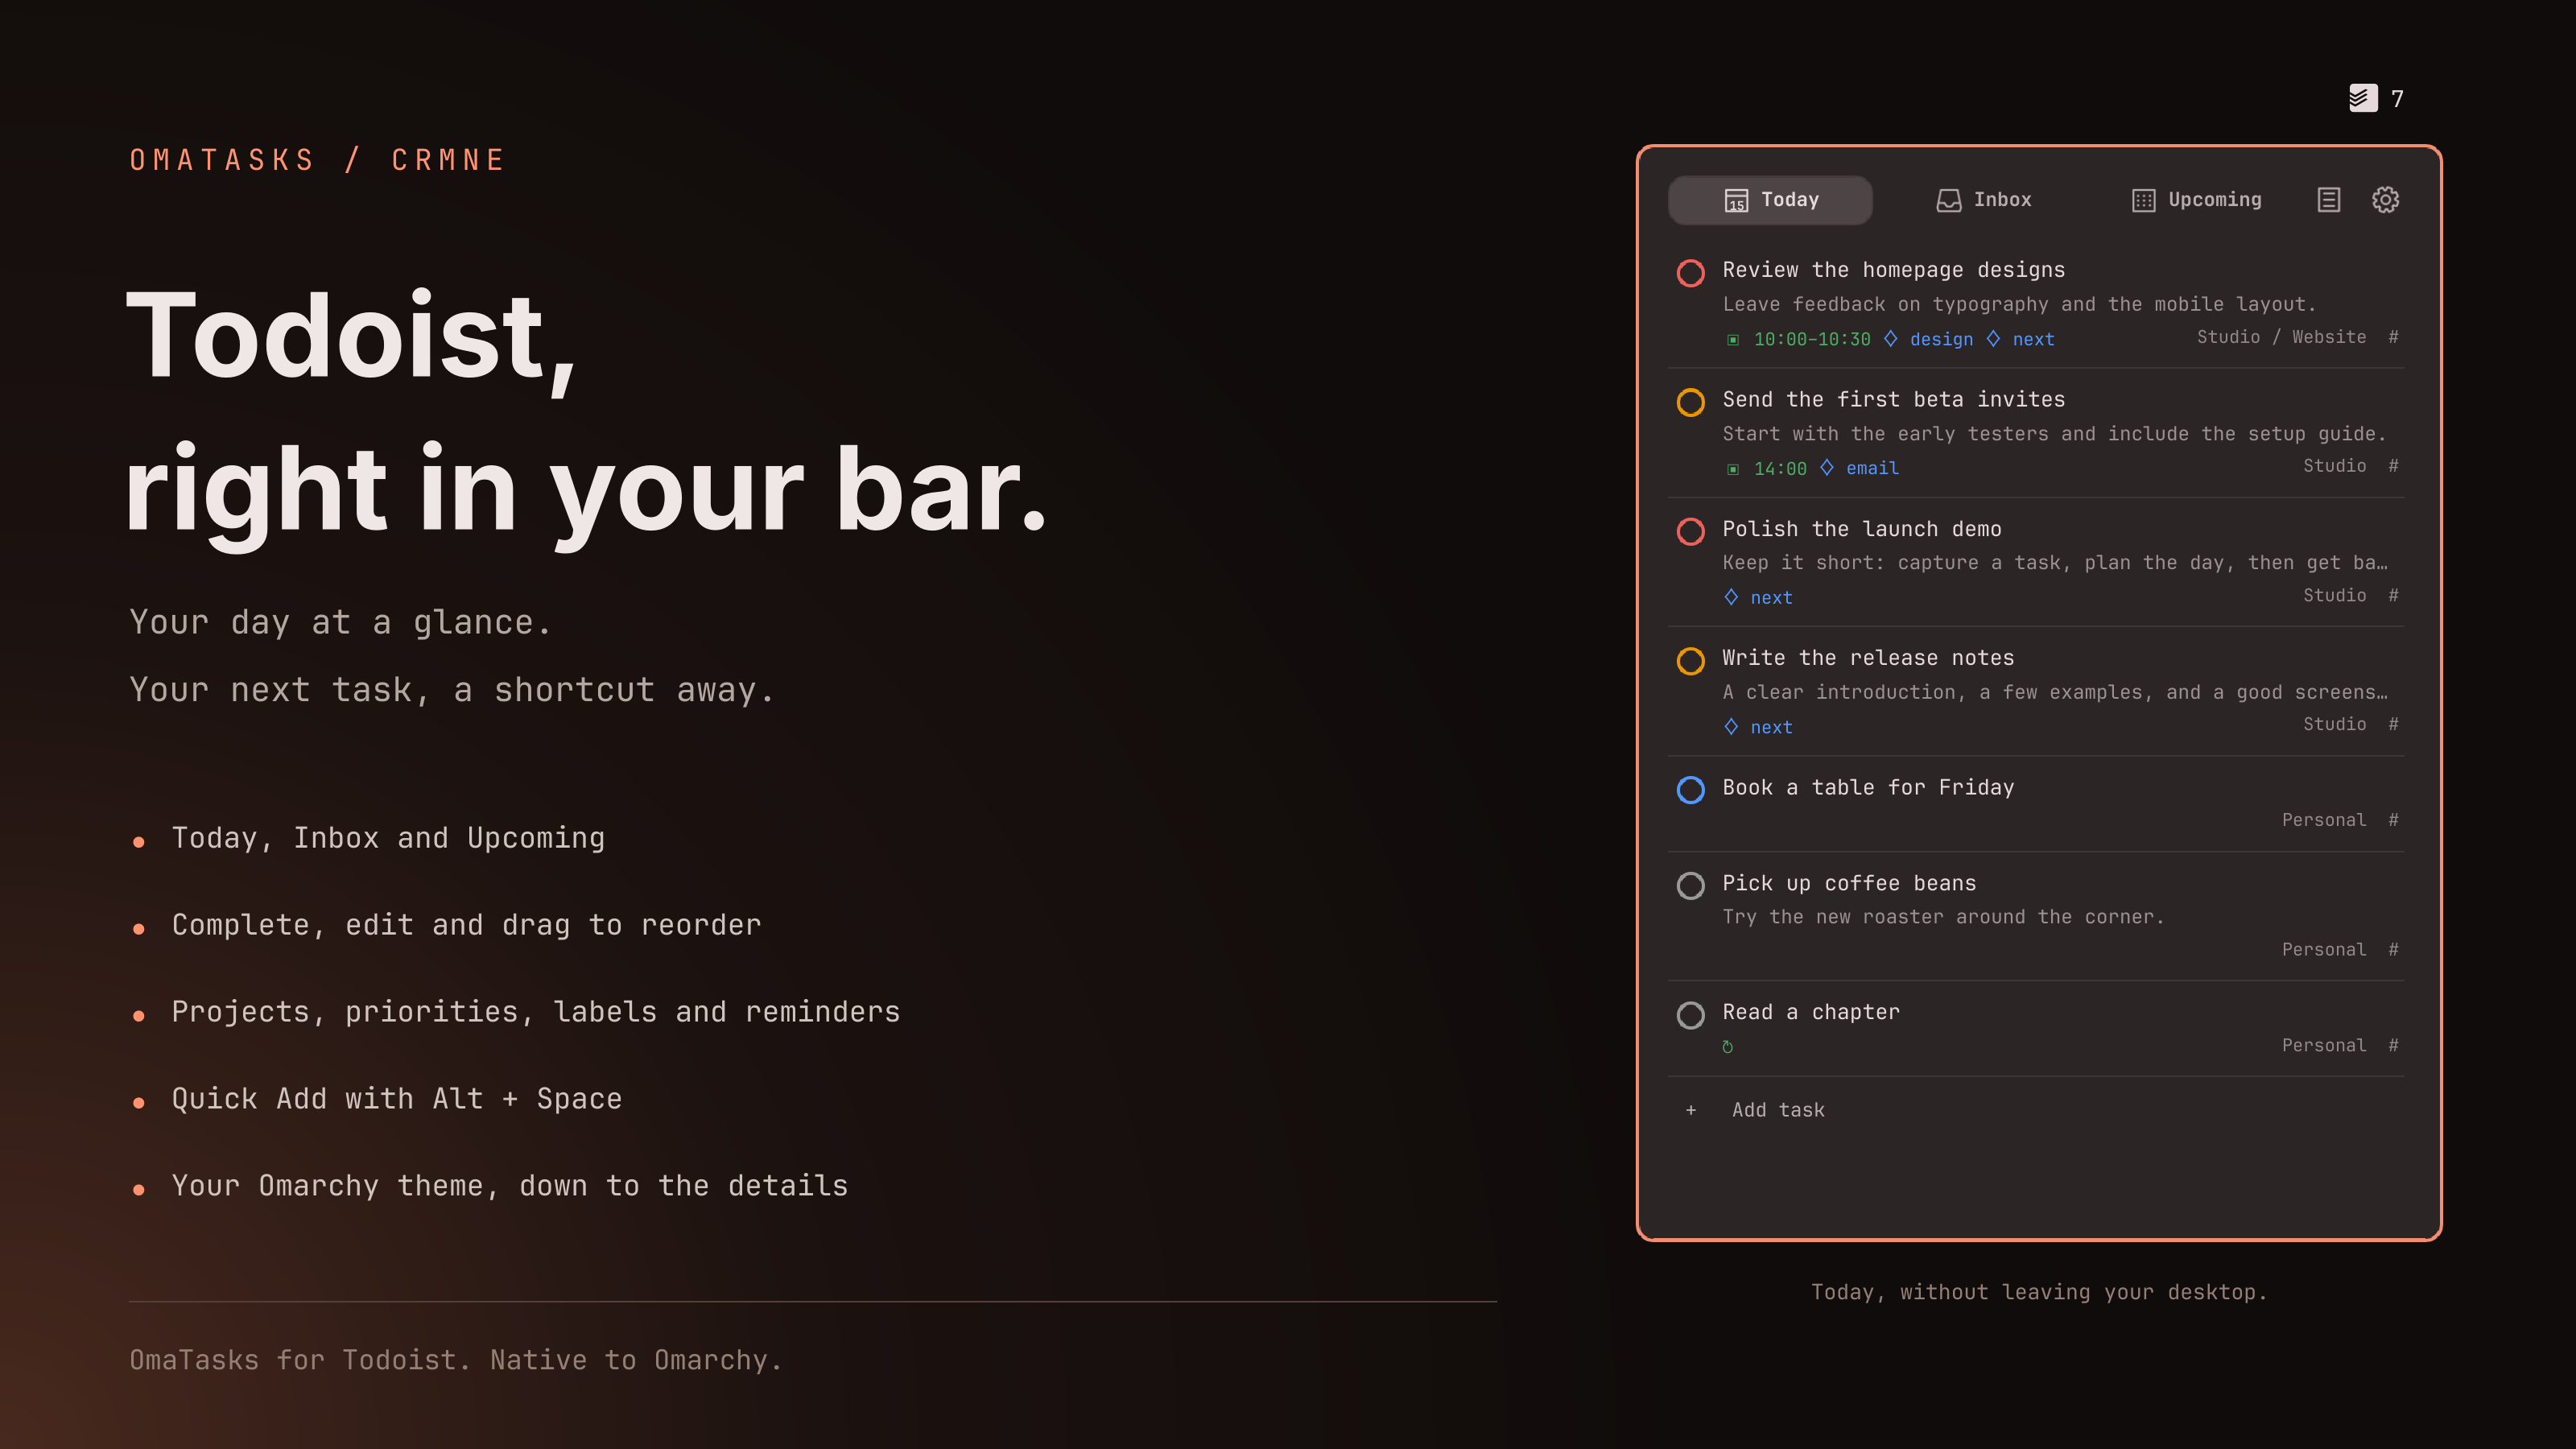Viewport: 2576px width, 1449px height.
Task: Click the 'next' label under Polish launch demo
Action: pos(1771,598)
